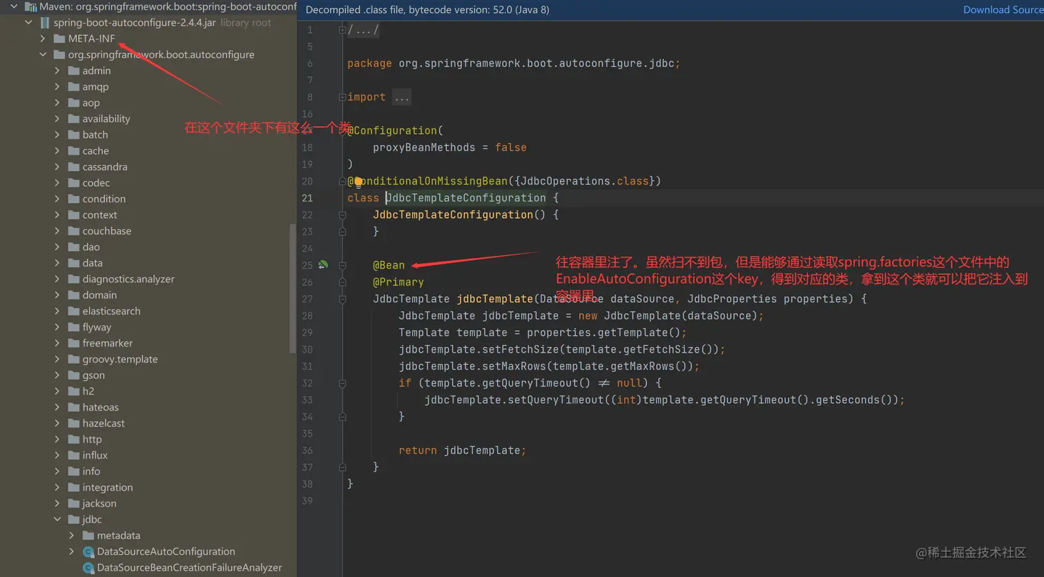Viewport: 1044px width, 577px height.
Task: Click the @Primary annotation
Action: pyautogui.click(x=398, y=282)
